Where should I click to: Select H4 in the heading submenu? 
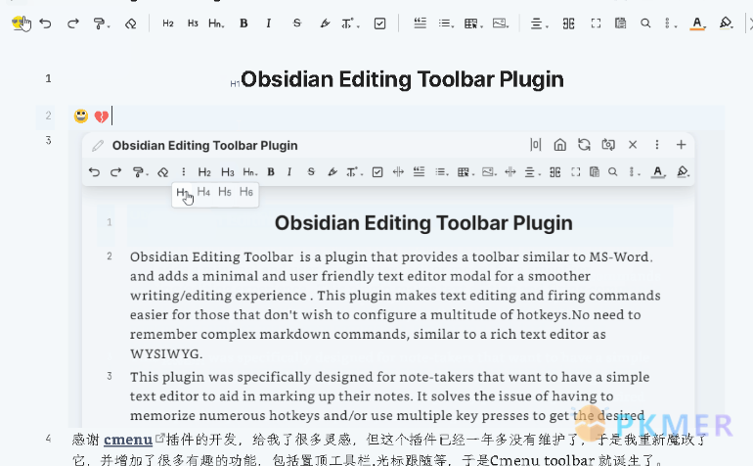(x=203, y=192)
